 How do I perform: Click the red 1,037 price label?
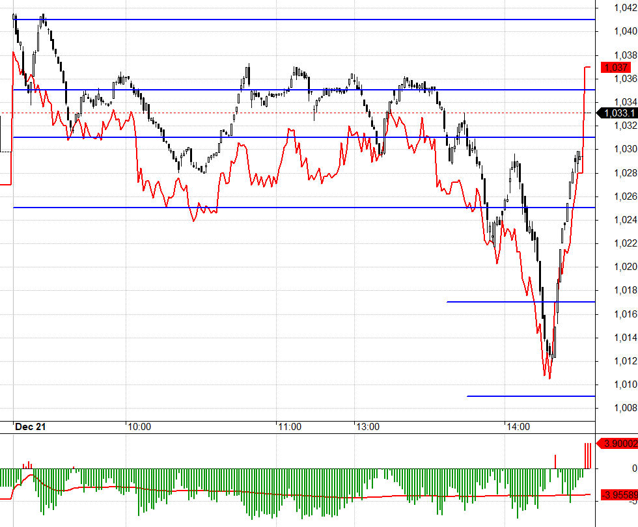pos(615,68)
